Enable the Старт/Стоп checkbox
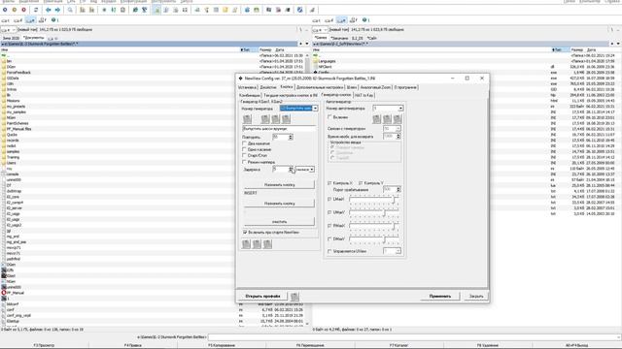 pos(245,155)
